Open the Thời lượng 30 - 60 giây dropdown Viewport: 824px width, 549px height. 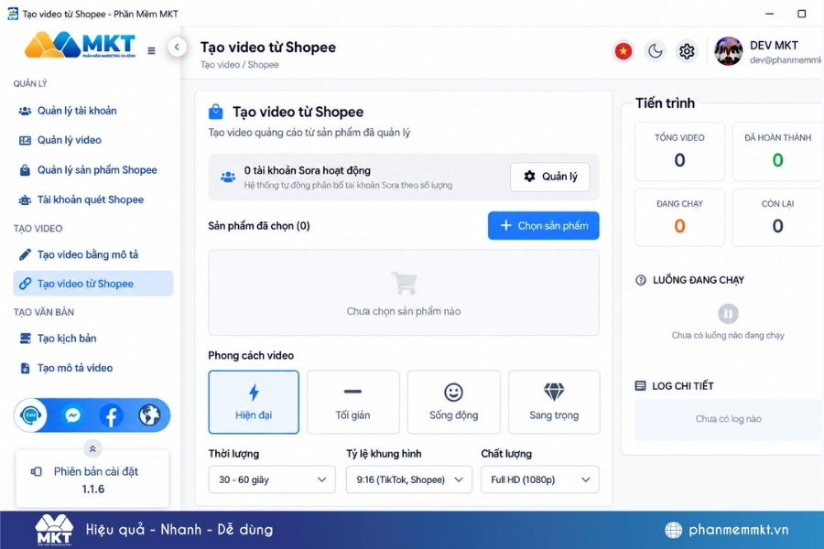[x=272, y=479]
